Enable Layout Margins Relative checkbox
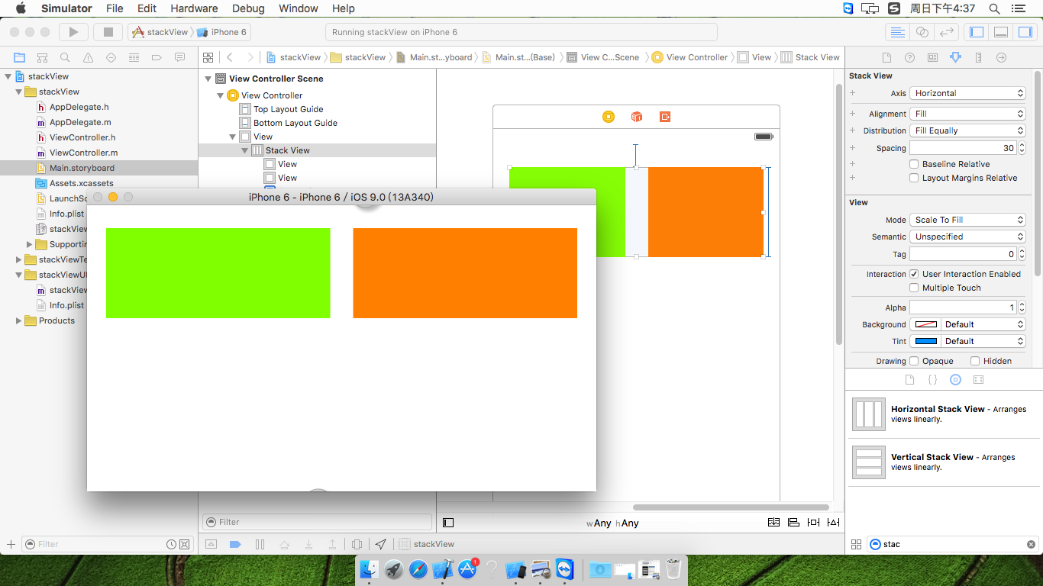Screen dimensions: 1043x586 click(x=914, y=178)
